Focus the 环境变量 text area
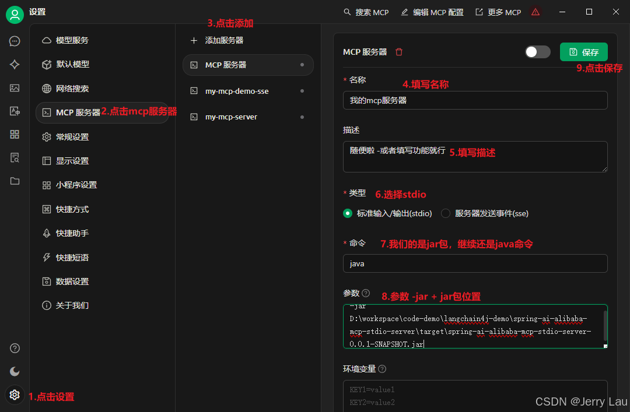The height and width of the screenshot is (412, 630). click(x=475, y=396)
